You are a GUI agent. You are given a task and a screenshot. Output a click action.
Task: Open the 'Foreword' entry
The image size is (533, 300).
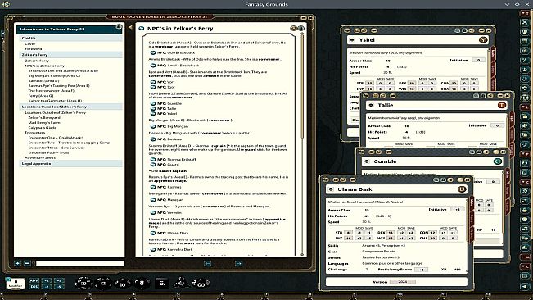(x=34, y=49)
